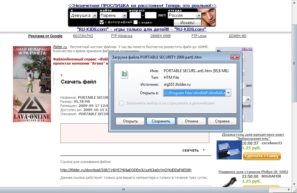297x193 pixels.
Task: Click the vertical scrollbar down arrow
Action: (294, 184)
